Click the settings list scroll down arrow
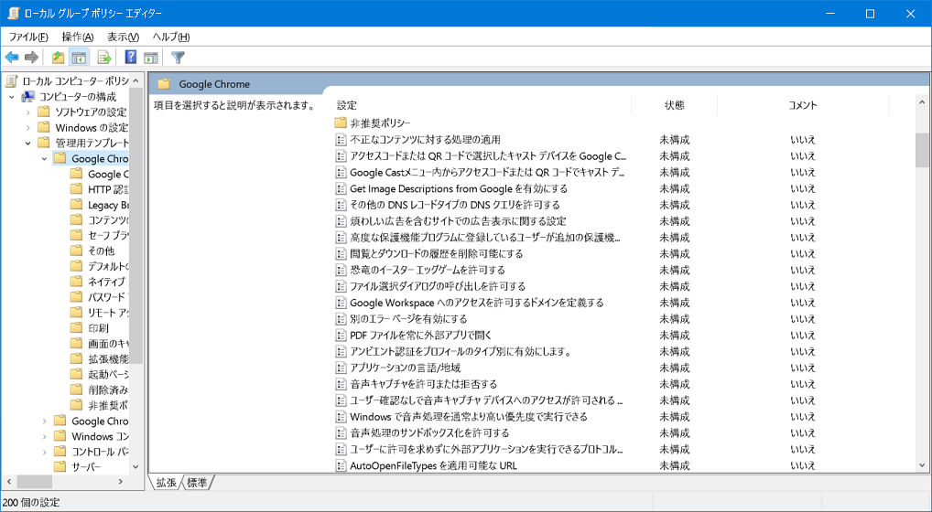Screen dimensions: 932x512 (922, 465)
